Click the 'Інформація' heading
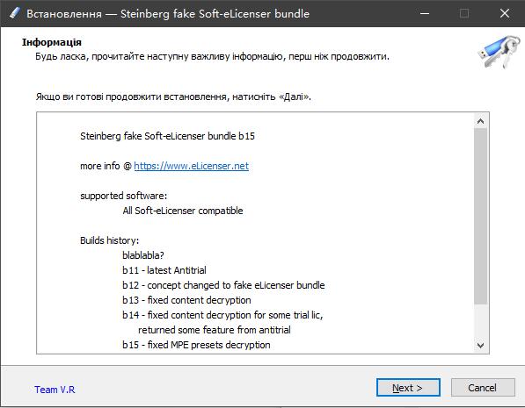Screen dimensions: 525x408 tap(52, 42)
